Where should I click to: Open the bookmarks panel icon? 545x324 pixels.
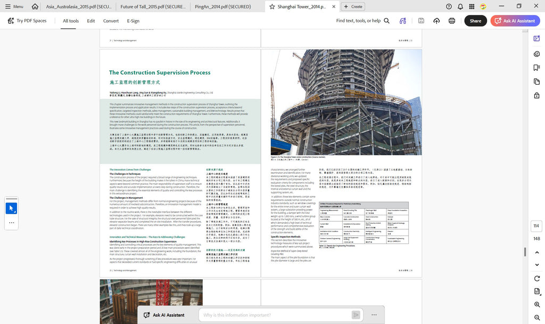click(x=536, y=68)
